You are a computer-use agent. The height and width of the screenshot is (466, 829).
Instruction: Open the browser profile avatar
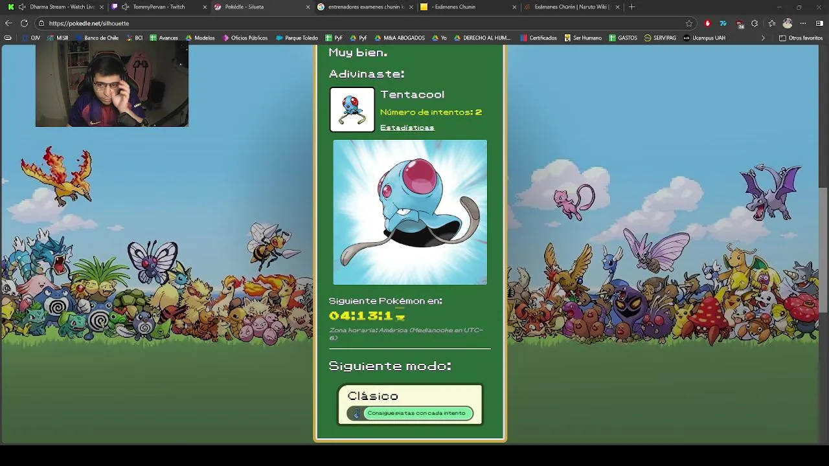pyautogui.click(x=788, y=23)
